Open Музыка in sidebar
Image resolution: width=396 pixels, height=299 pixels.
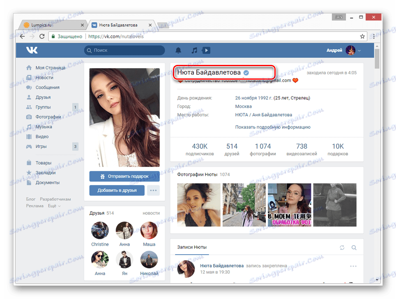click(x=44, y=127)
